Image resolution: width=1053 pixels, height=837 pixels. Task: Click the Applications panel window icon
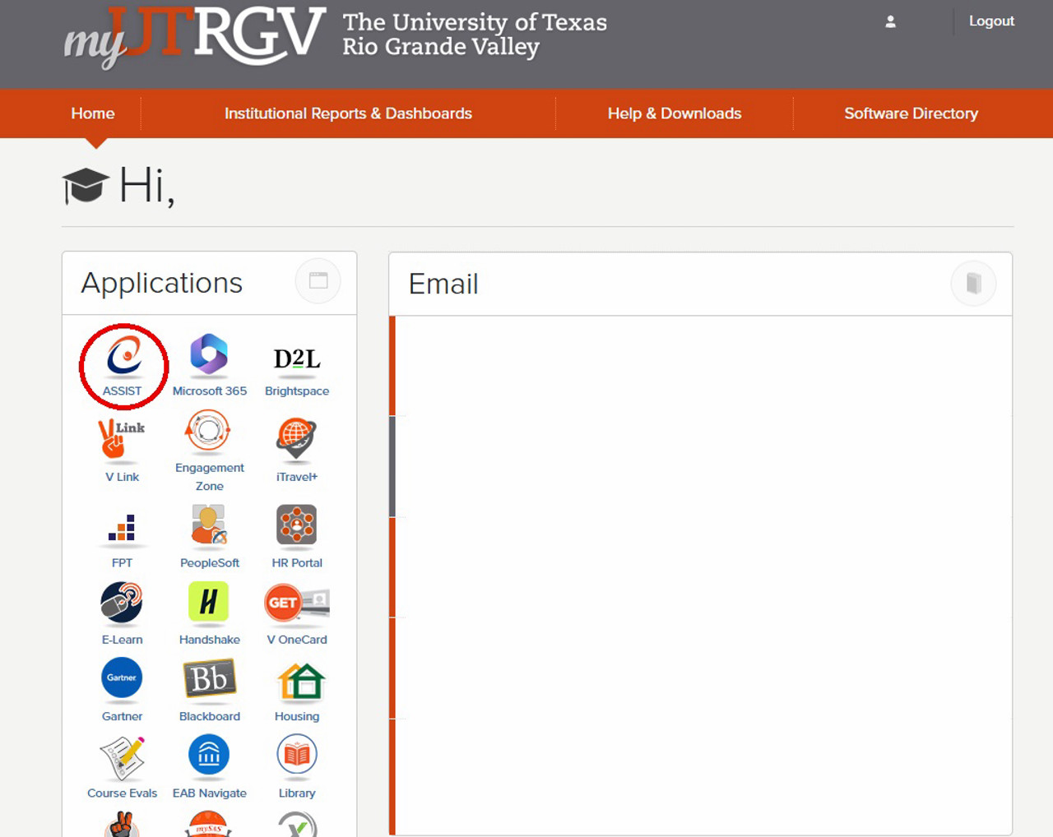(x=318, y=281)
